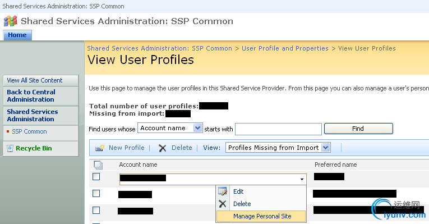Tick the third user profile checkbox
Screen dimensions: 429x224
[96, 211]
